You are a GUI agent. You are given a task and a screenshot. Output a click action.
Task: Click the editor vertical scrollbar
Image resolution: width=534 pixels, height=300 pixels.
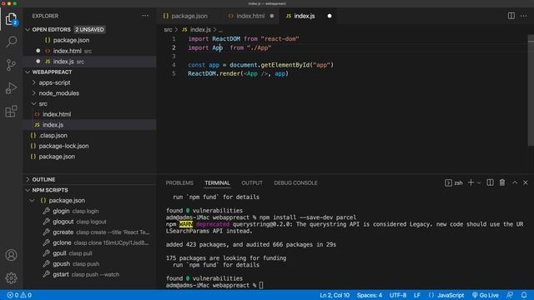pyautogui.click(x=531, y=90)
